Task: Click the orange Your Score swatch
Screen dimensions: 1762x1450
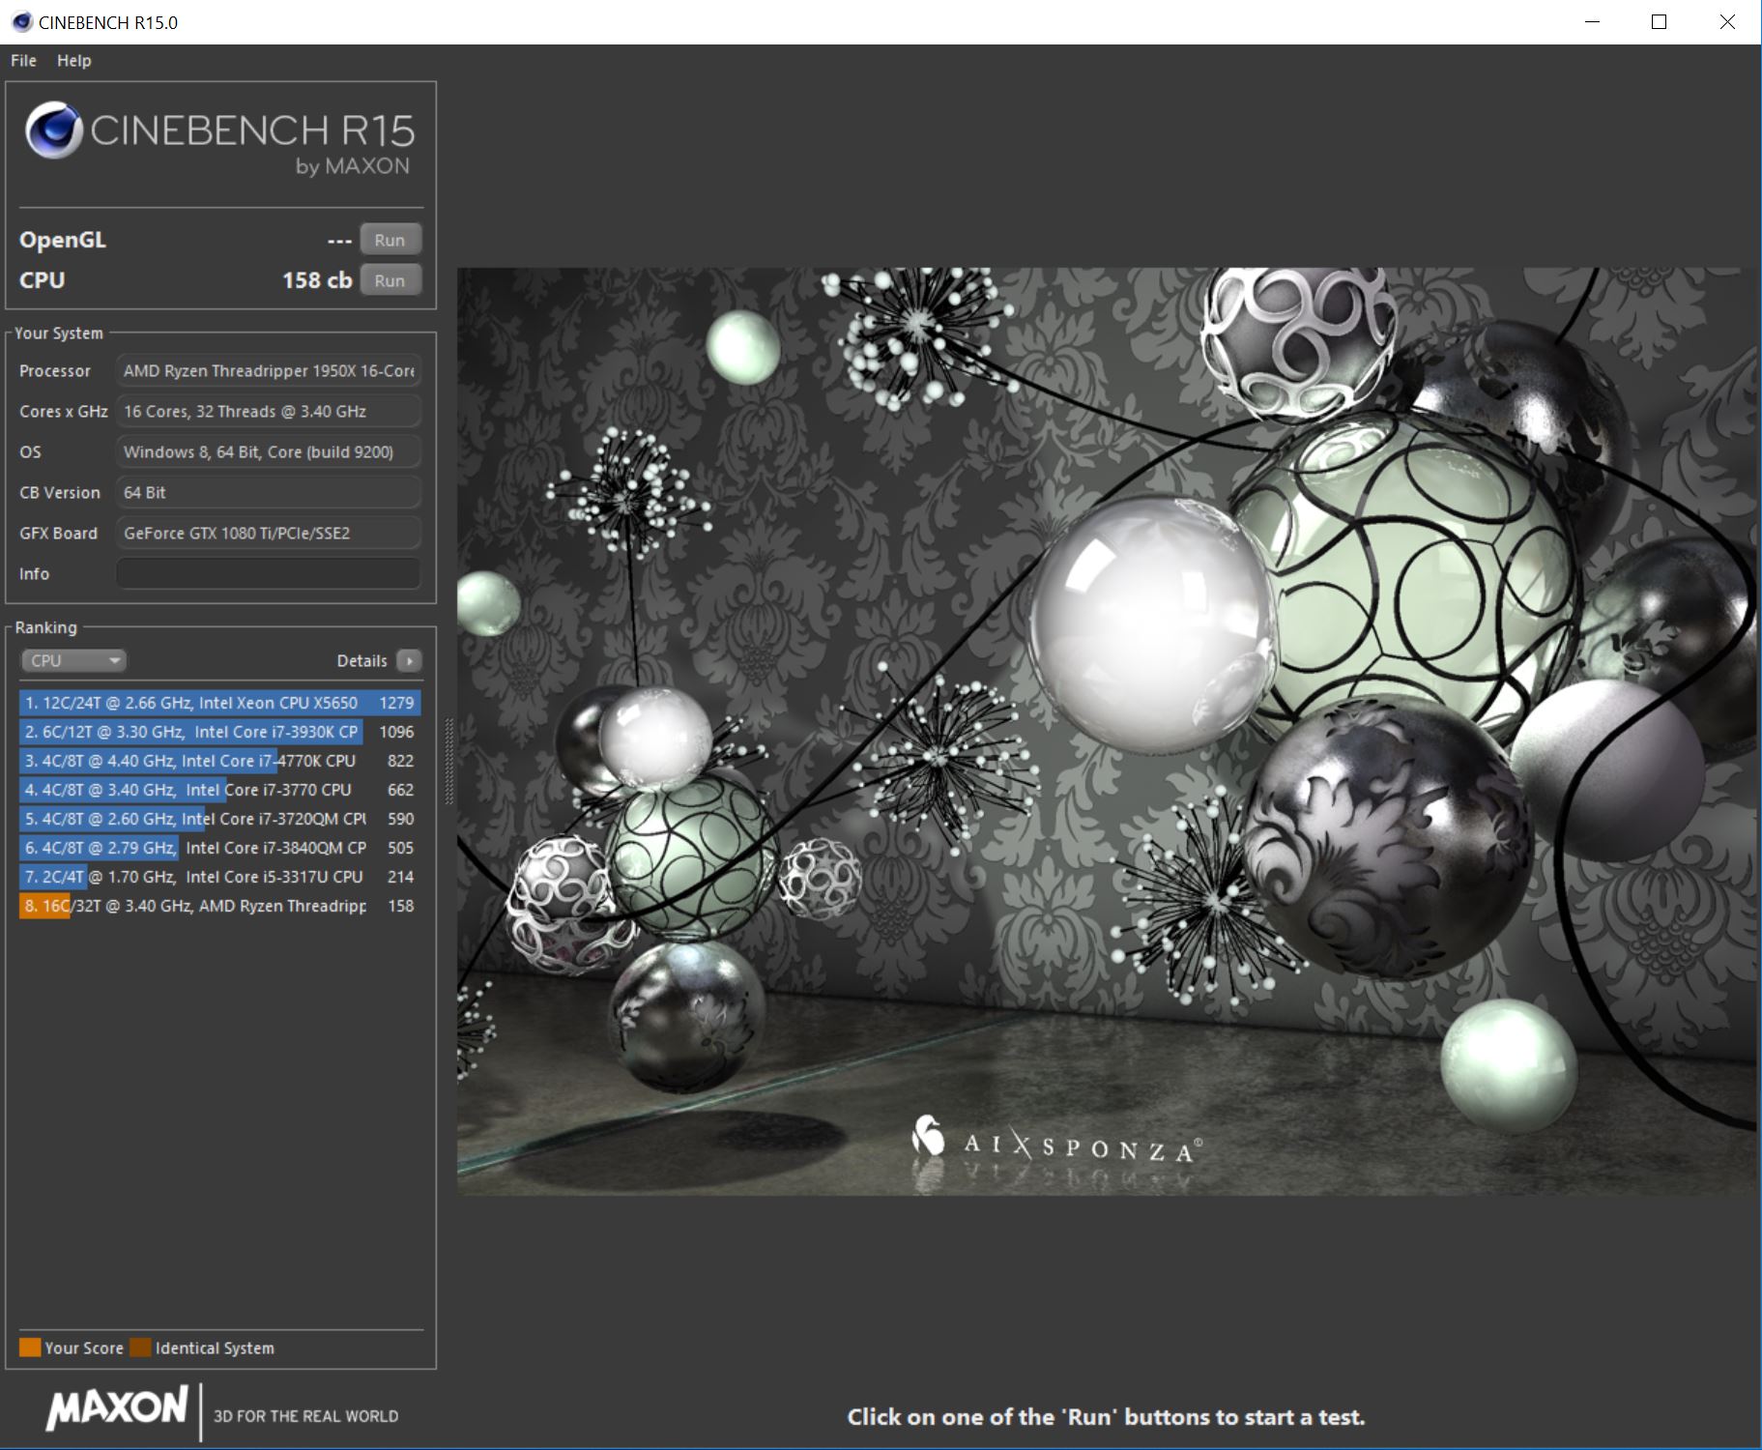Action: click(30, 1348)
